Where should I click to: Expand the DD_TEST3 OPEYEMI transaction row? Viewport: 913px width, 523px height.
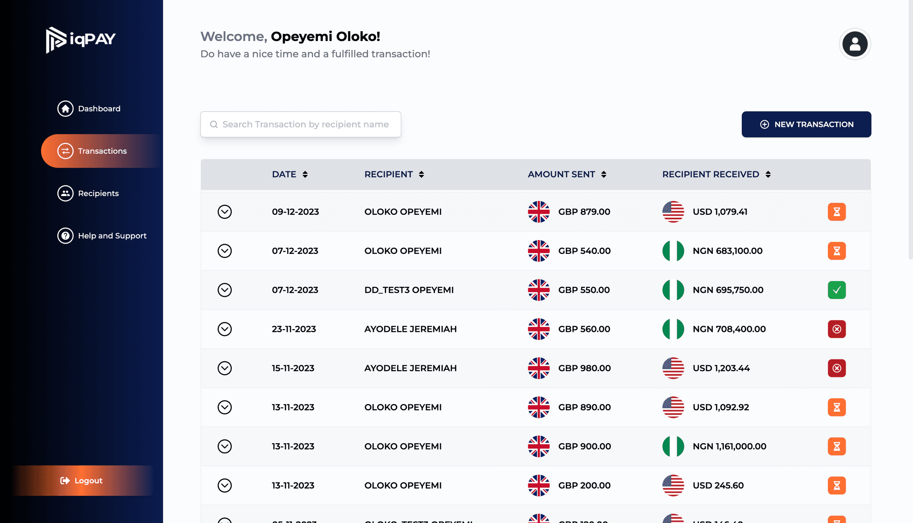pos(225,290)
